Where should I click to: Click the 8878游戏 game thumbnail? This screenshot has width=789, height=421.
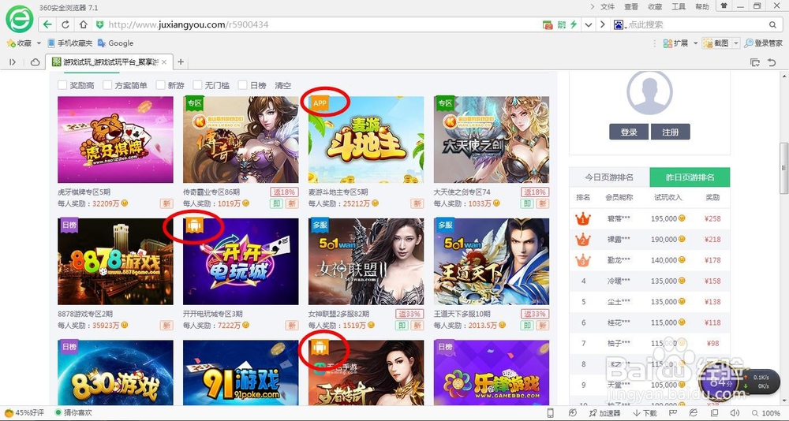coord(115,262)
